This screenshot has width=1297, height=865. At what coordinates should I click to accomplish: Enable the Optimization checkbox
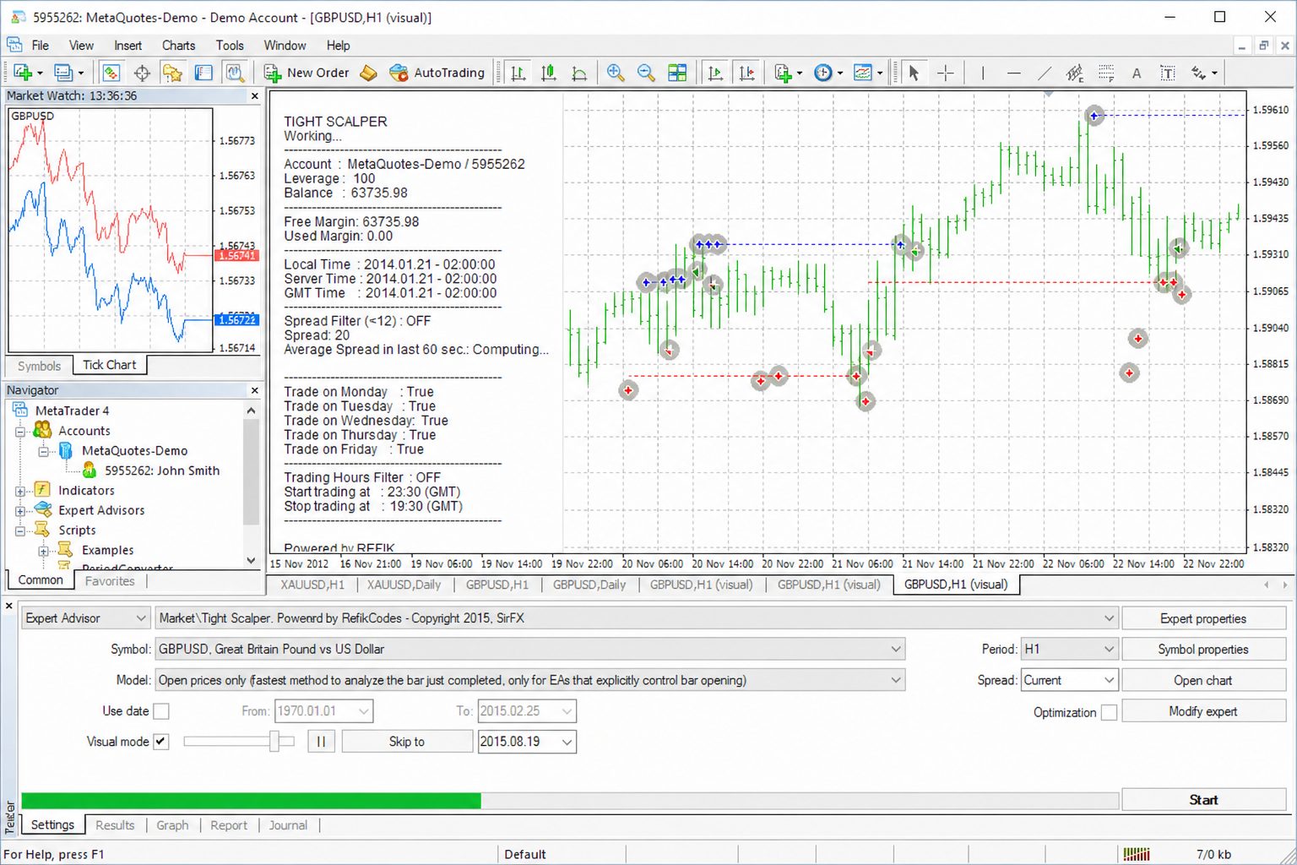pyautogui.click(x=1109, y=712)
